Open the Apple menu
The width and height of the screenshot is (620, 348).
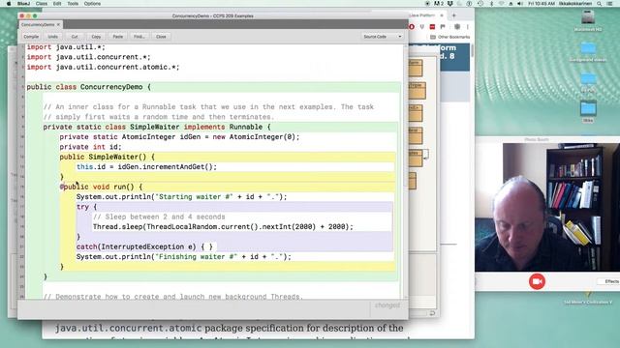click(9, 4)
